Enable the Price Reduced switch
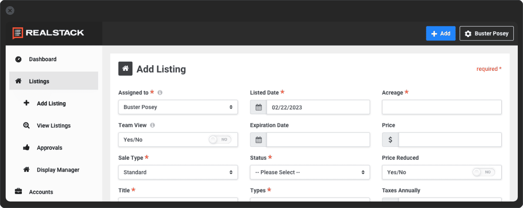This screenshot has height=208, width=523. point(483,172)
